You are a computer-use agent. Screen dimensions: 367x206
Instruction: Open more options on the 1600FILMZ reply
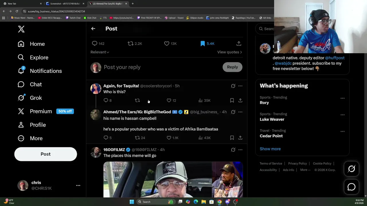click(240, 150)
